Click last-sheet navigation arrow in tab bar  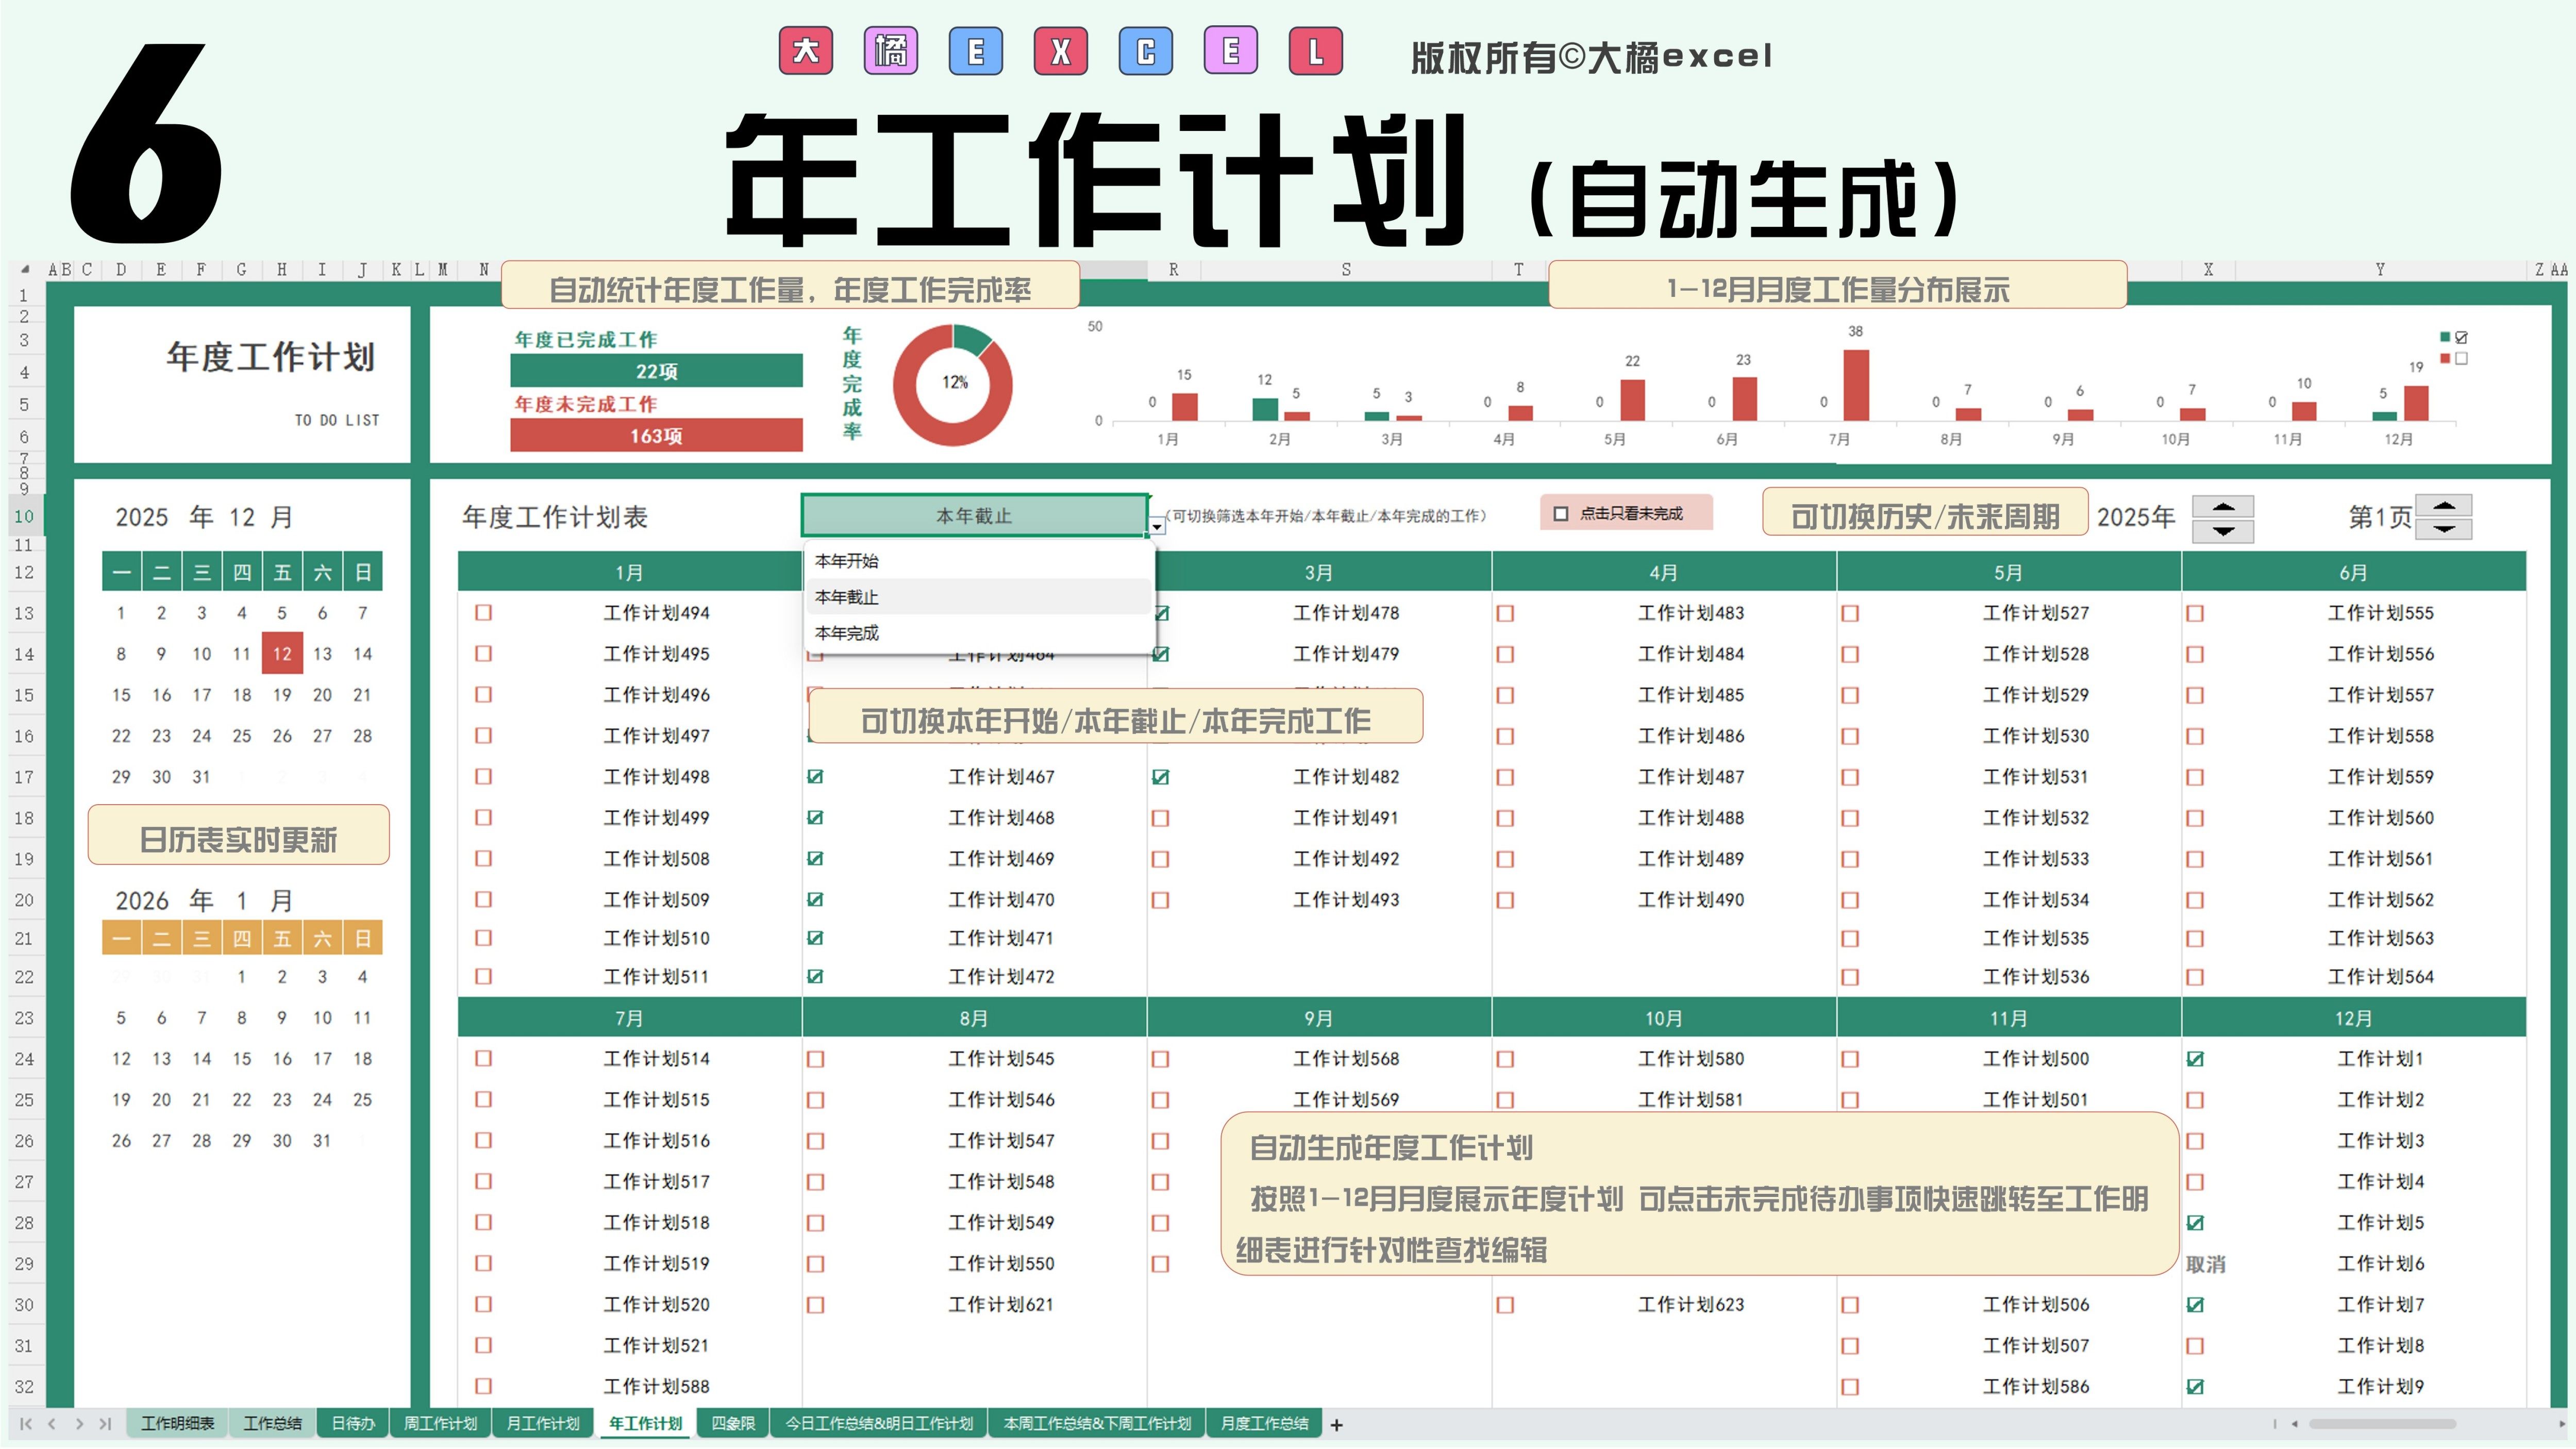click(x=104, y=1424)
